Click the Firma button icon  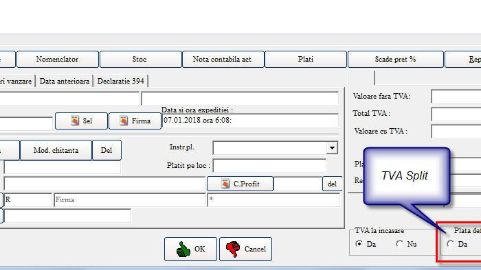click(x=124, y=121)
